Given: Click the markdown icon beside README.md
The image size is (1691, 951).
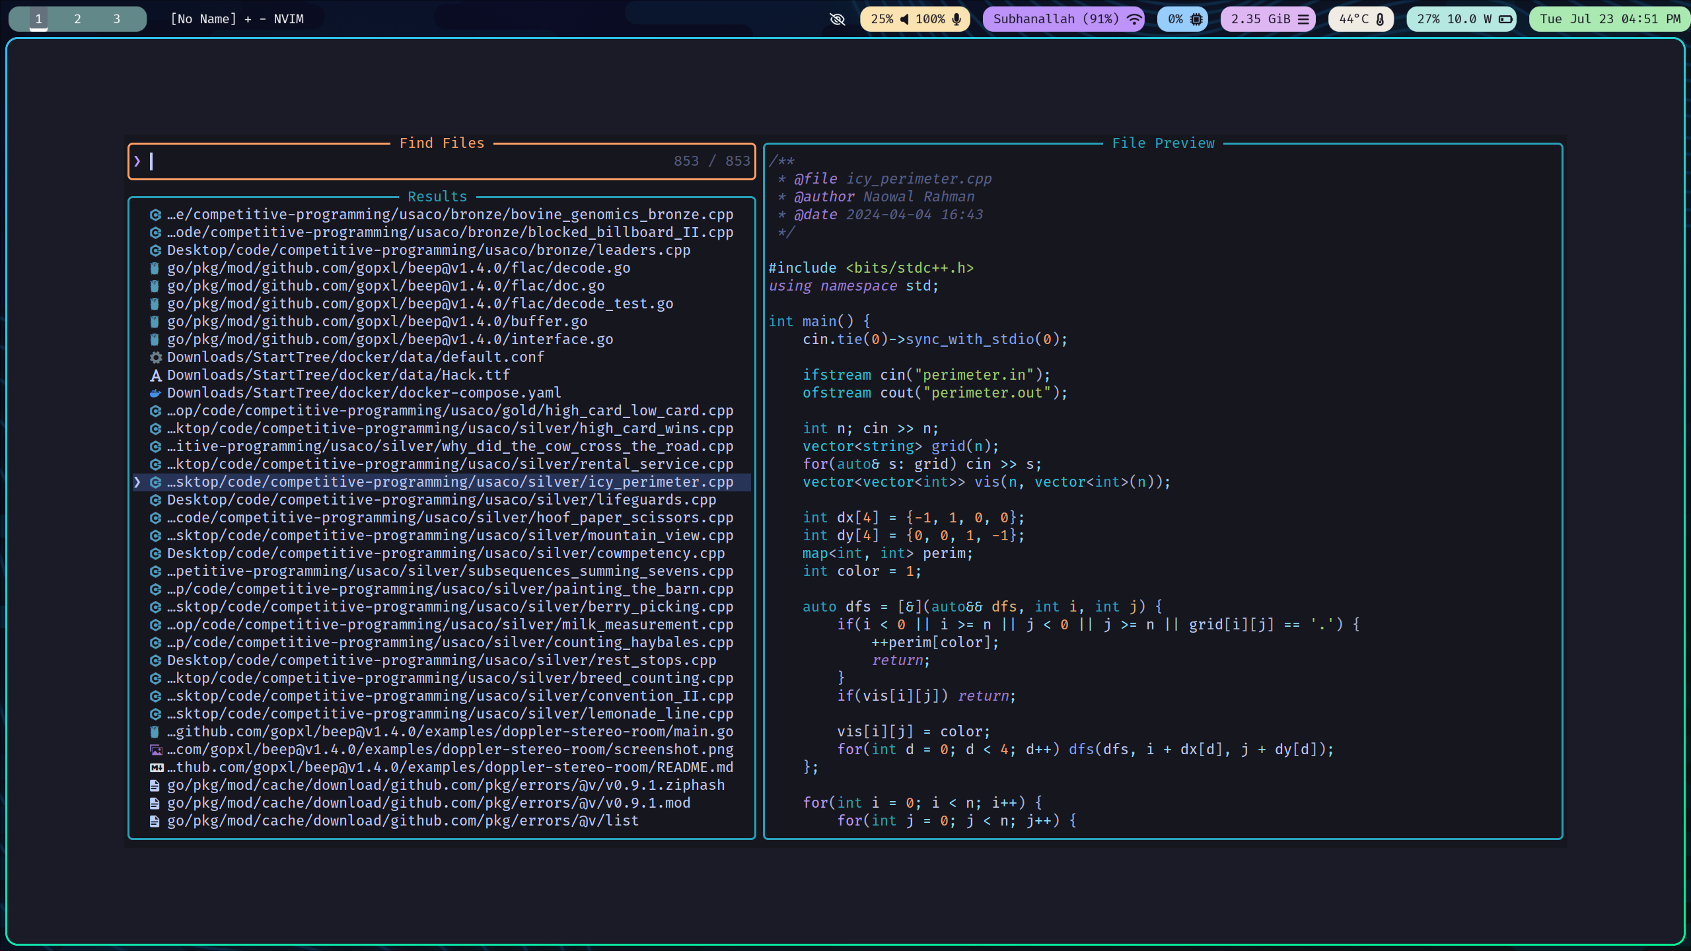Looking at the screenshot, I should click(156, 767).
